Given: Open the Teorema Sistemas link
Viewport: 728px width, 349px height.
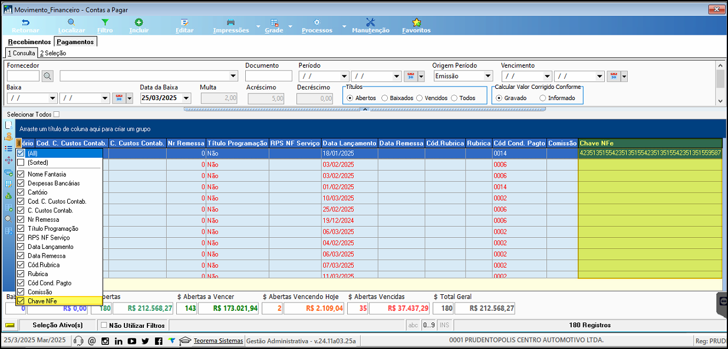Looking at the screenshot, I should point(218,341).
